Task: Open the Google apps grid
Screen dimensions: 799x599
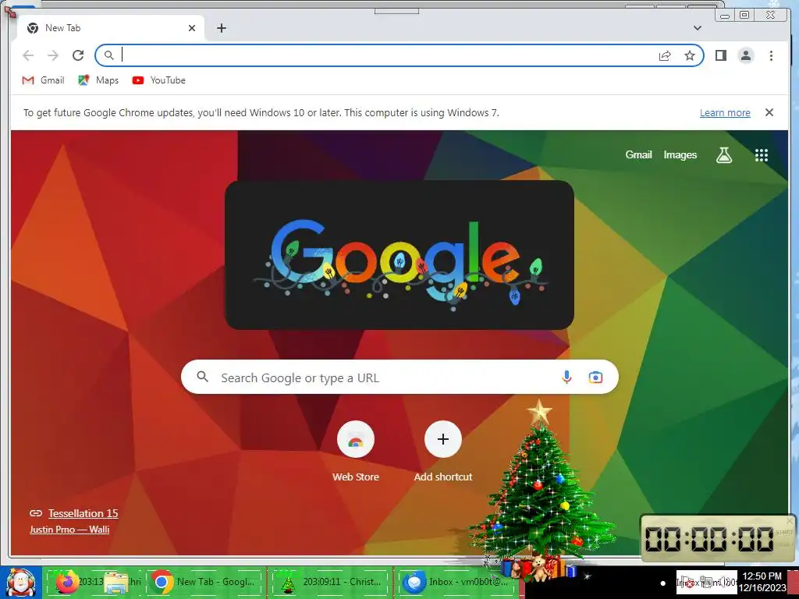Action: pyautogui.click(x=762, y=155)
